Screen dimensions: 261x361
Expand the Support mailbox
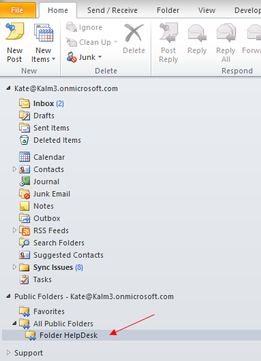click(9, 352)
